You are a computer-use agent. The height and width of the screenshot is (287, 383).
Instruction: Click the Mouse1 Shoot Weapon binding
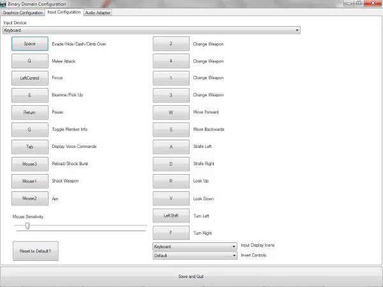pos(30,181)
